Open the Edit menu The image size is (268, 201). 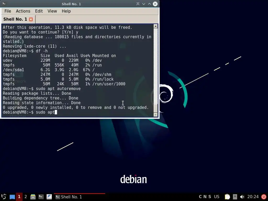tap(39, 11)
